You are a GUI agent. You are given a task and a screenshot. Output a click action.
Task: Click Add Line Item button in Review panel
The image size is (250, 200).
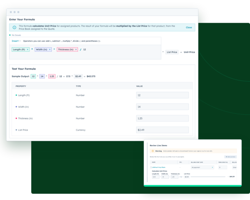[x=230, y=157]
